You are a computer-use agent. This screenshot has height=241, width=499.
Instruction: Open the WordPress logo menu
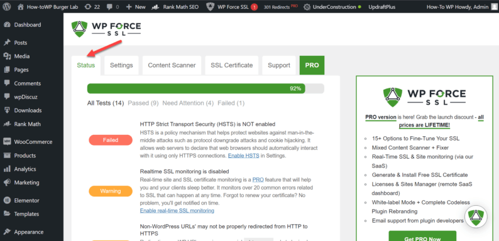pyautogui.click(x=8, y=7)
